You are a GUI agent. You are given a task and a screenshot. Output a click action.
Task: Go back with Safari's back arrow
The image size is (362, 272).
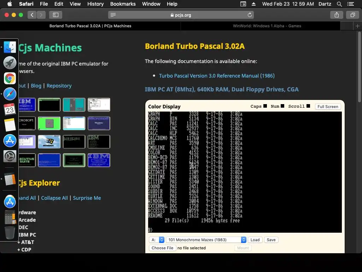32,15
